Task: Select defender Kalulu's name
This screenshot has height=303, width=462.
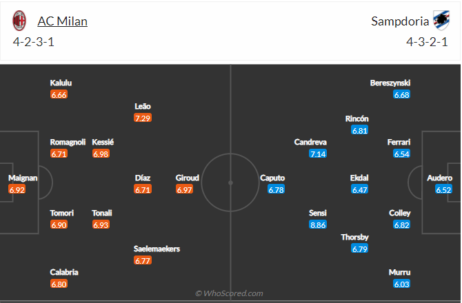Action: (x=61, y=83)
